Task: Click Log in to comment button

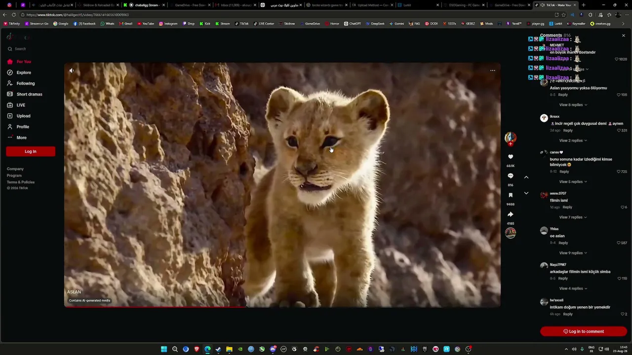Action: (x=584, y=331)
